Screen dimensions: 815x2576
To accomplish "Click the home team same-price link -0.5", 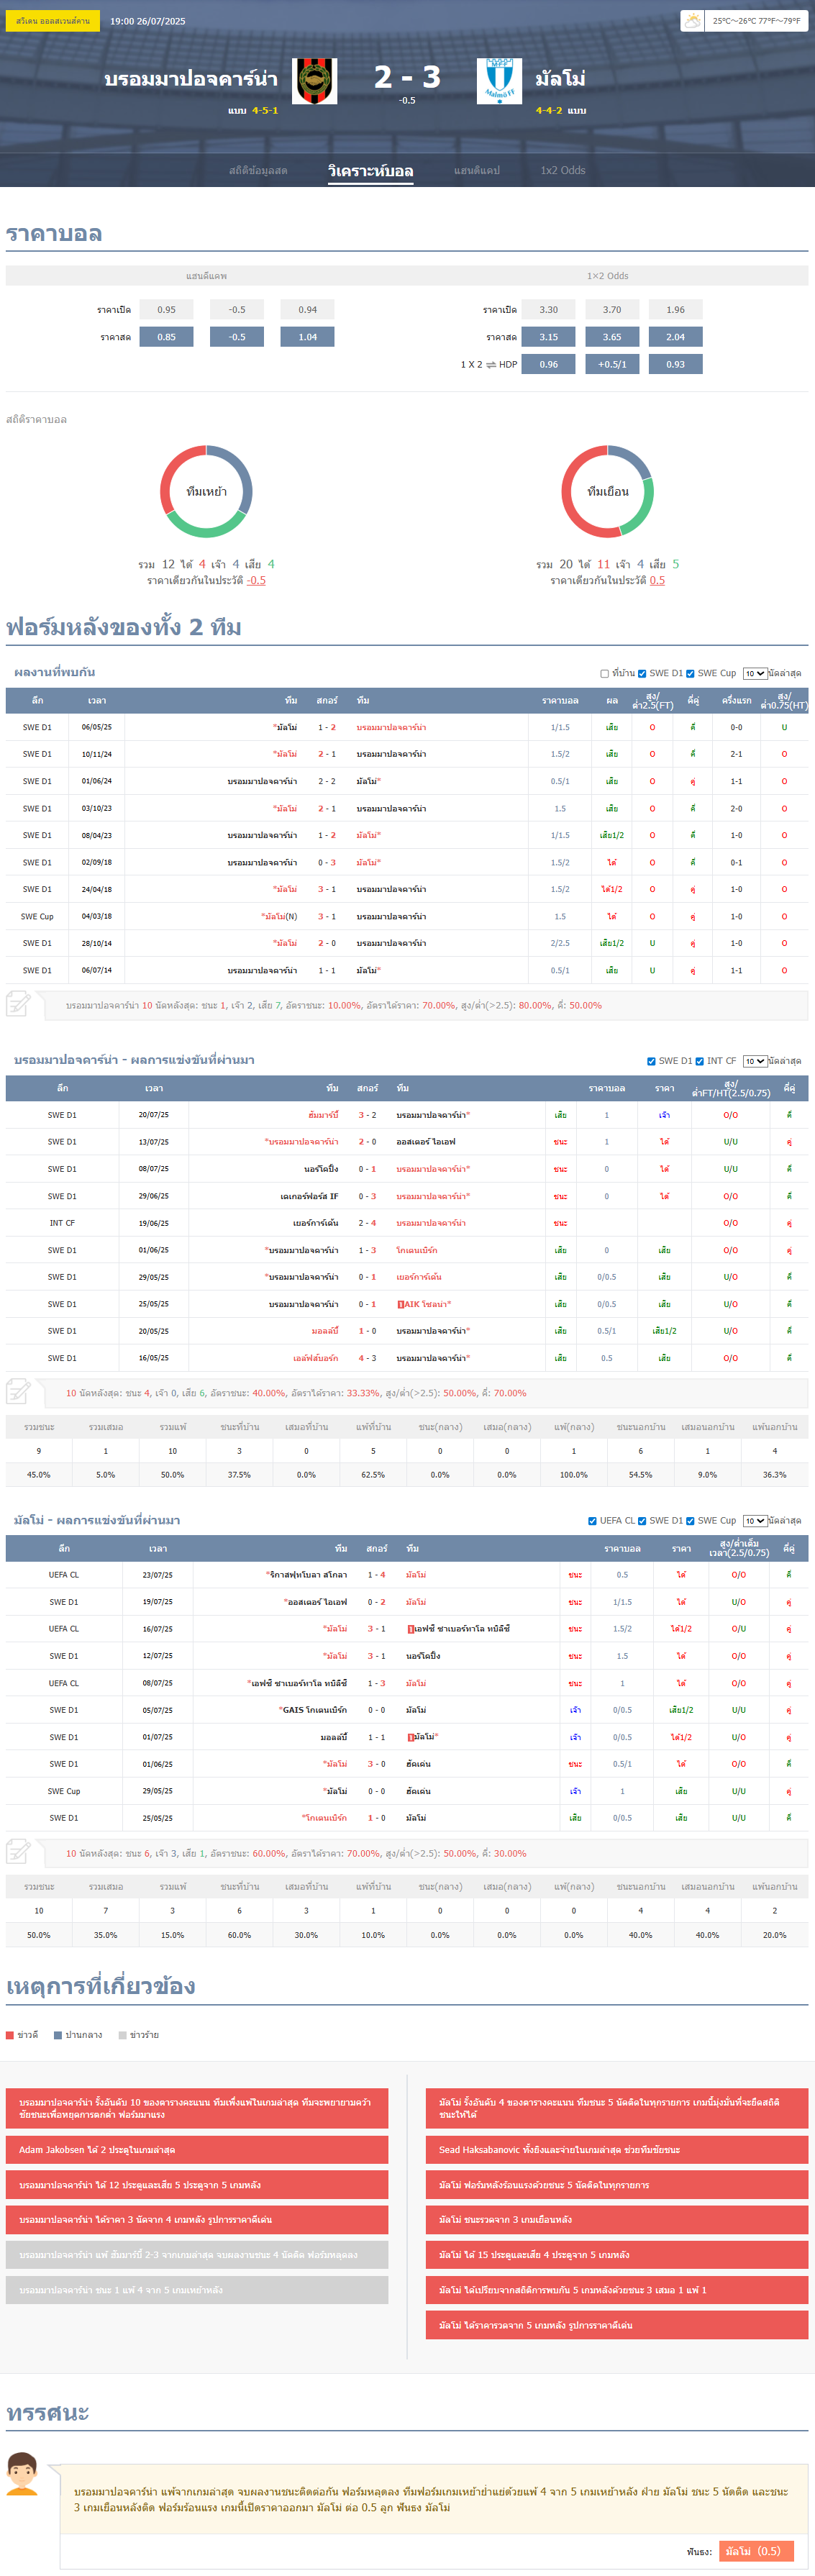I will coord(256,580).
